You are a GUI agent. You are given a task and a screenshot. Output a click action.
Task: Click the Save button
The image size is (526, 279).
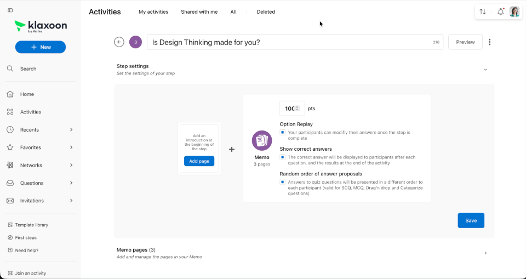click(x=471, y=220)
